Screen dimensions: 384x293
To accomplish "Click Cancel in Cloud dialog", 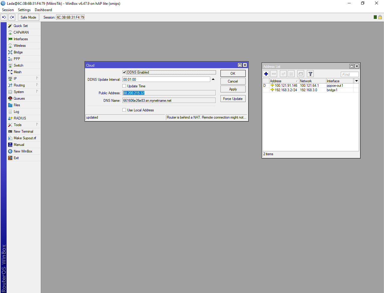I will click(233, 81).
